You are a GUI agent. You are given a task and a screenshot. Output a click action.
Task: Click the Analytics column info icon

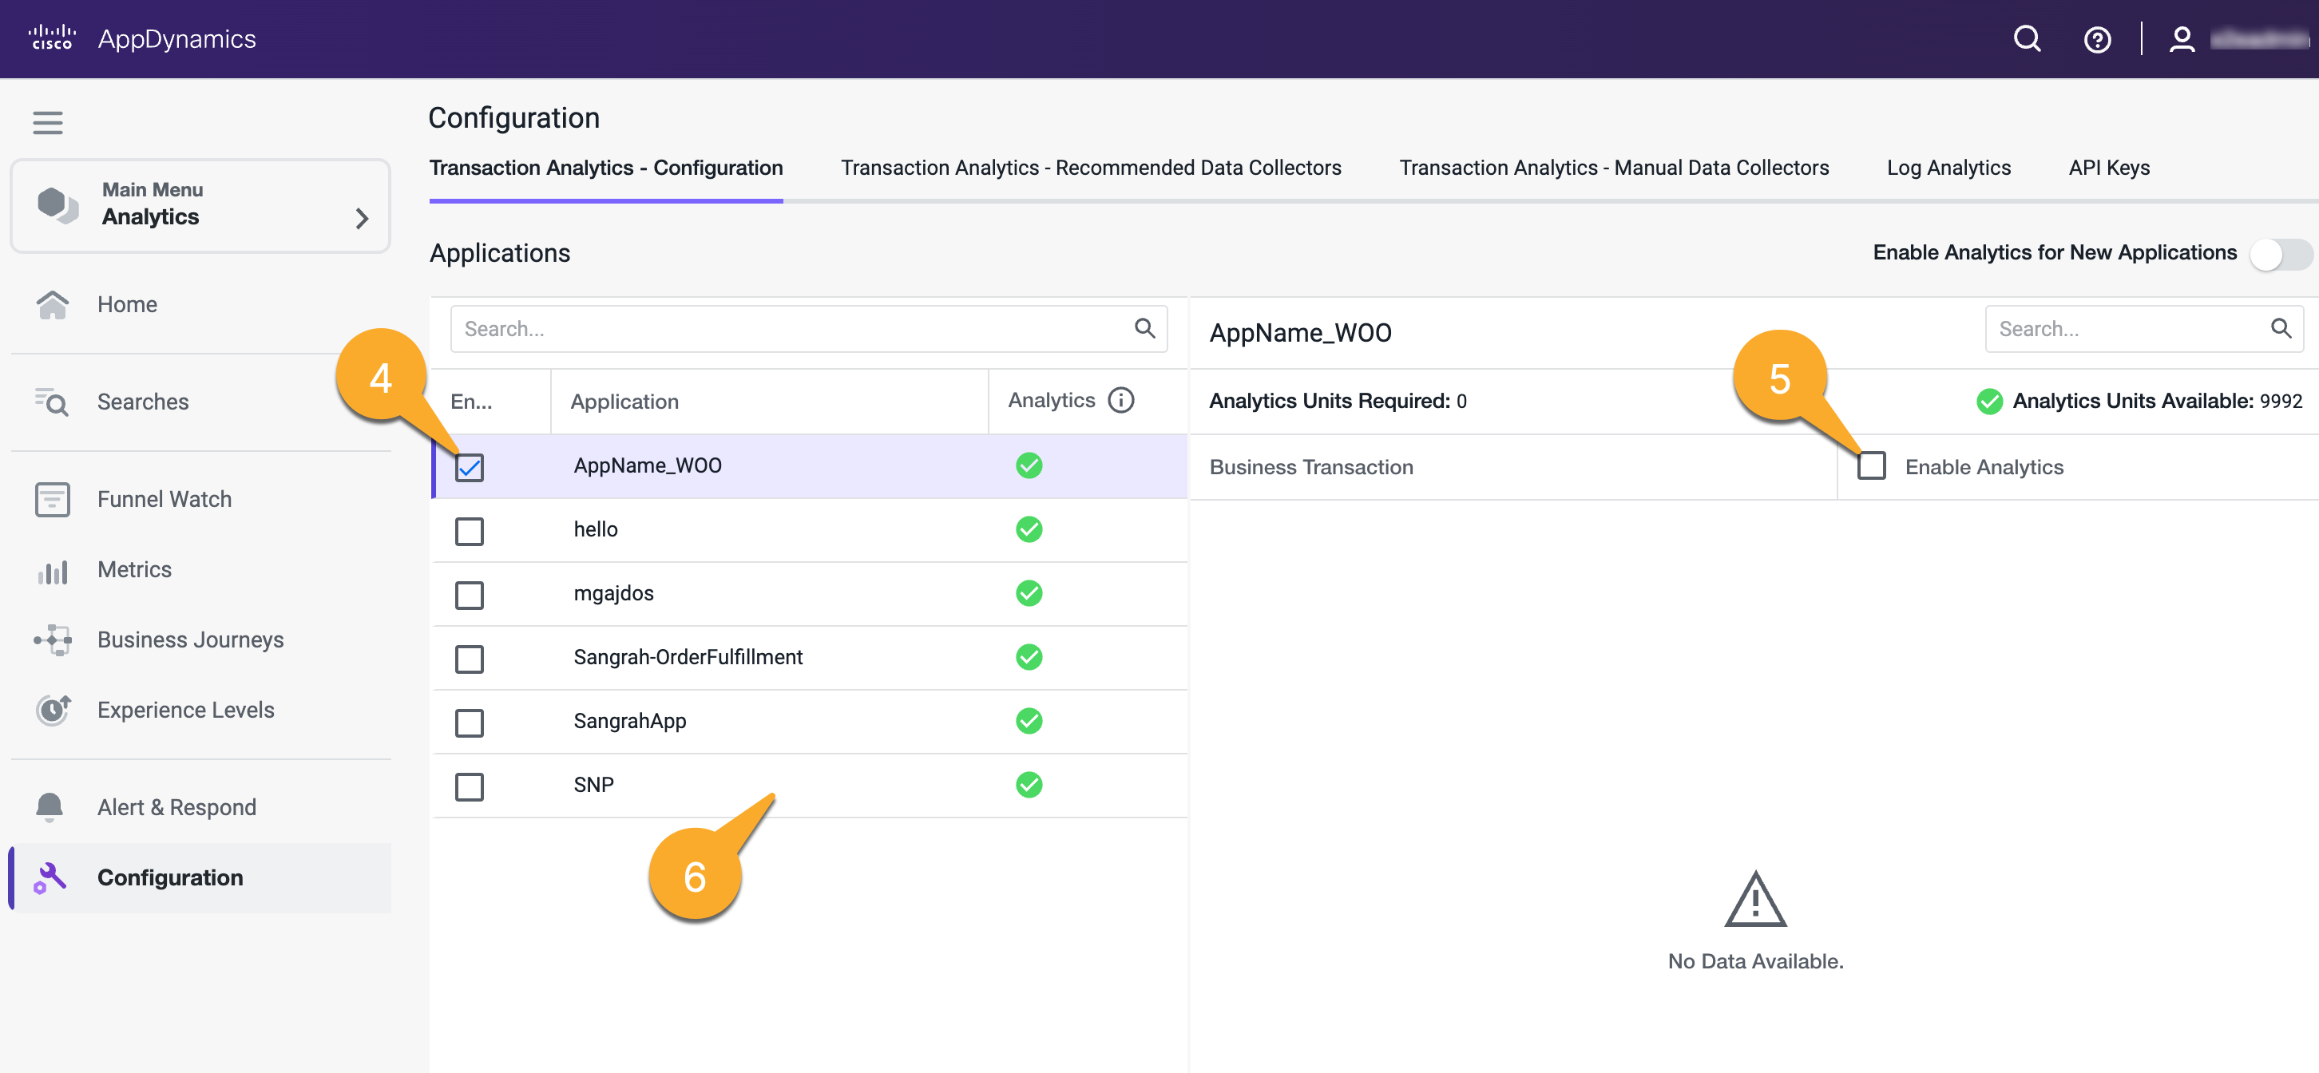pyautogui.click(x=1121, y=400)
